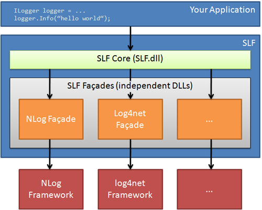The width and height of the screenshot is (262, 210).
Task: Click arrow from SLF Core to ellipsis façade
Action: (211, 84)
